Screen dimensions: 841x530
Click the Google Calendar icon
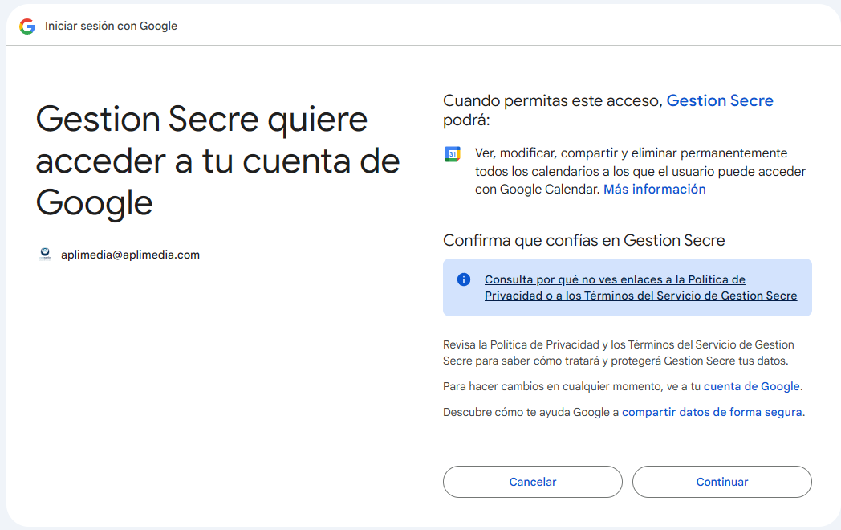pyautogui.click(x=453, y=154)
